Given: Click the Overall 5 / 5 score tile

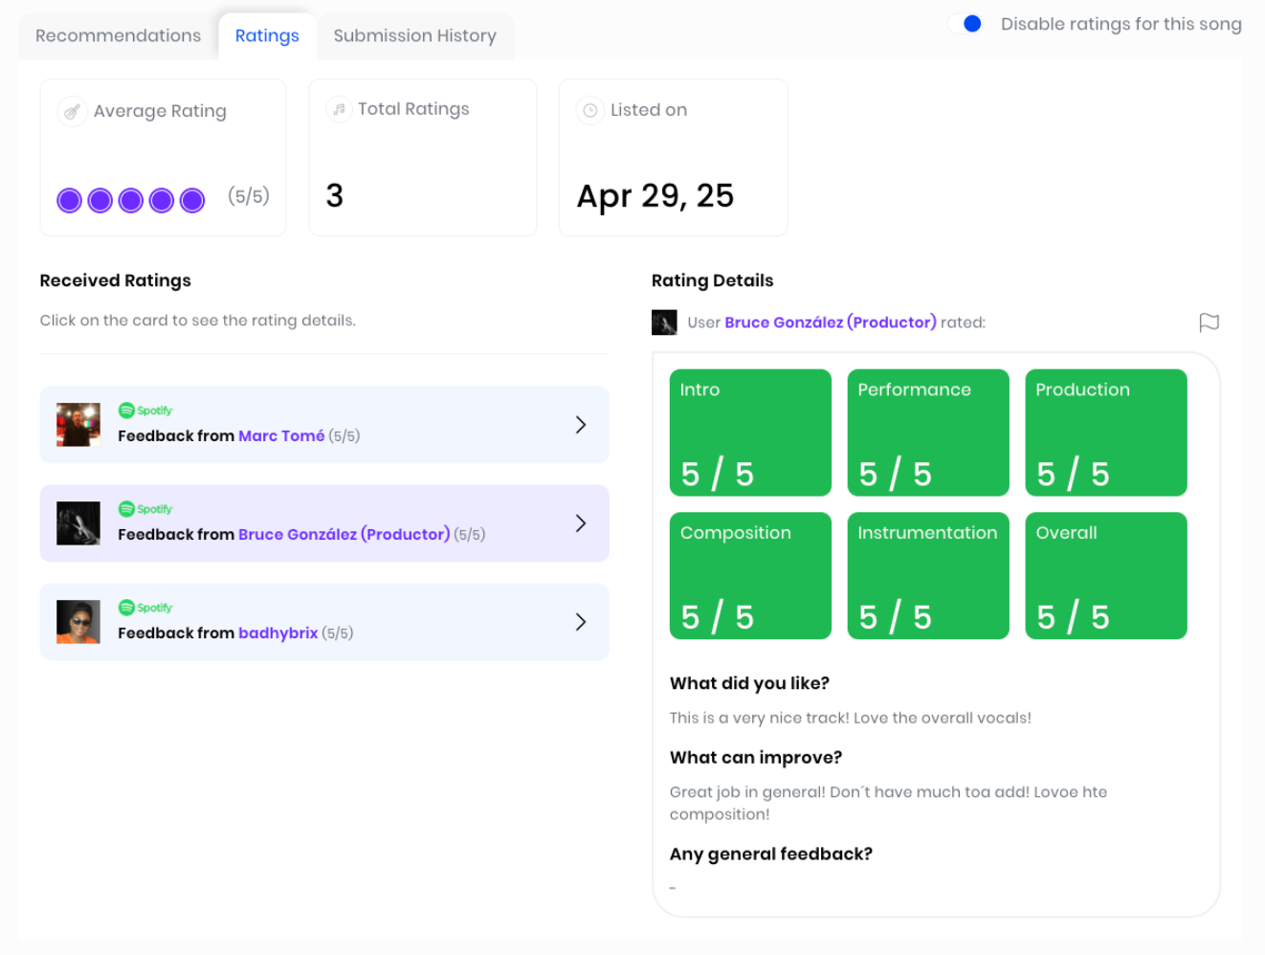Looking at the screenshot, I should point(1106,576).
